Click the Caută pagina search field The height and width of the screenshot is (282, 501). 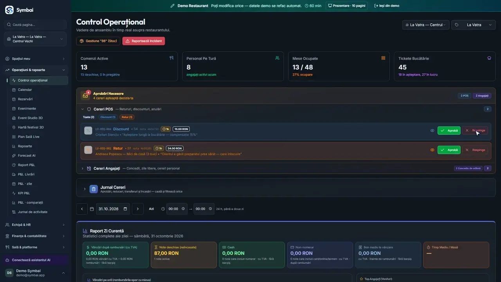point(35,25)
